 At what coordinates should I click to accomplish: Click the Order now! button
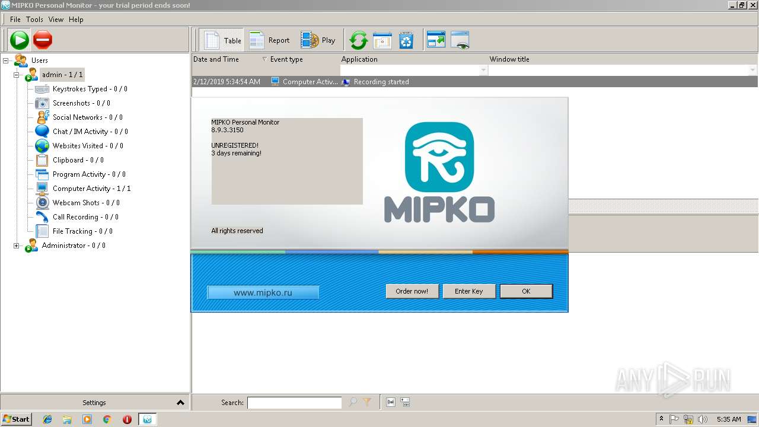click(x=412, y=291)
